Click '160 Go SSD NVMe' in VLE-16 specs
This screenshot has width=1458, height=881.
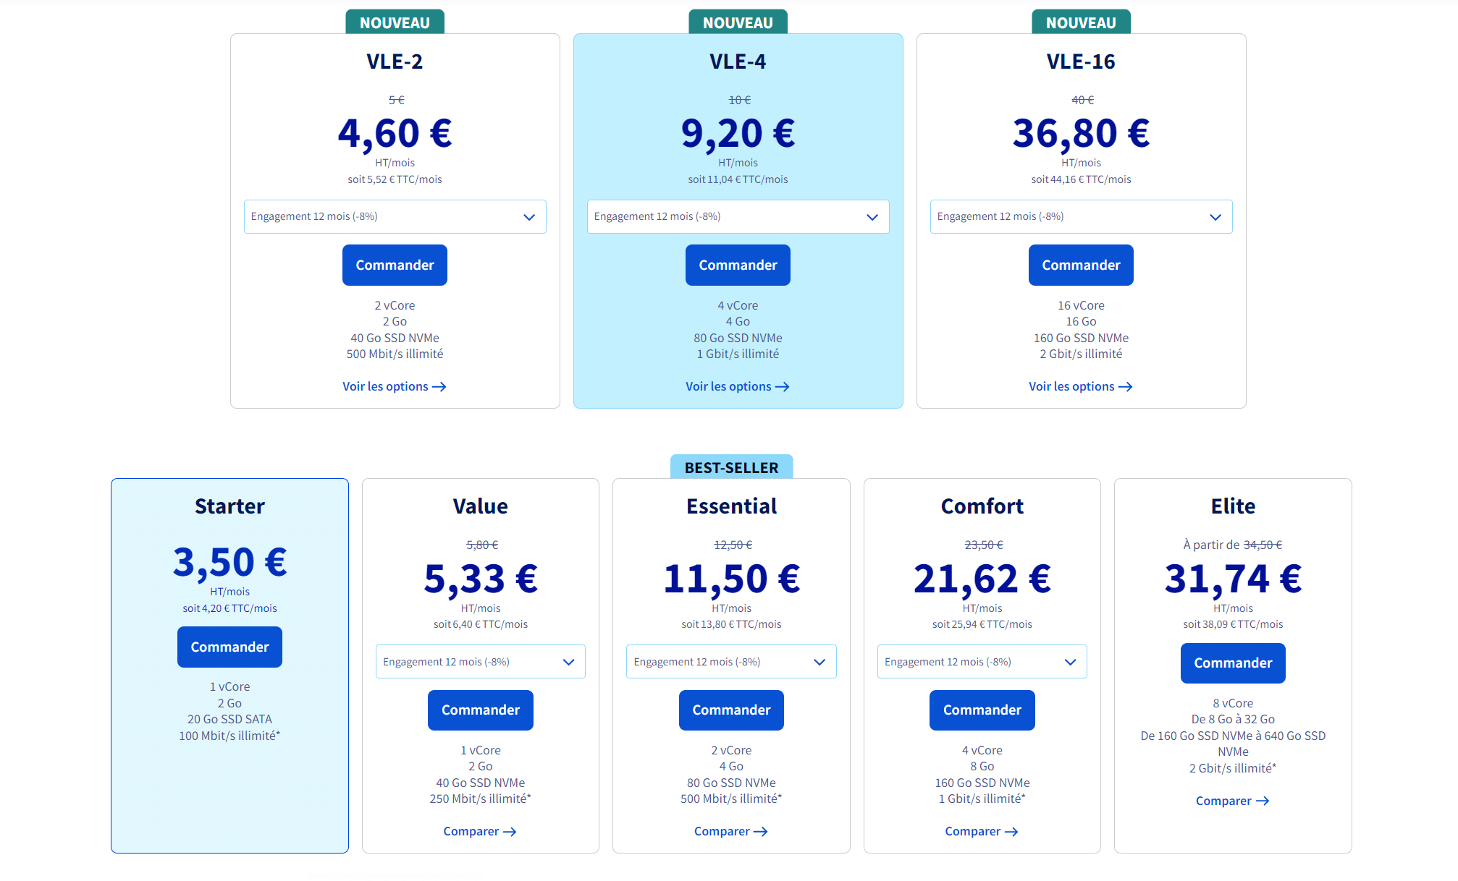[x=1081, y=338]
